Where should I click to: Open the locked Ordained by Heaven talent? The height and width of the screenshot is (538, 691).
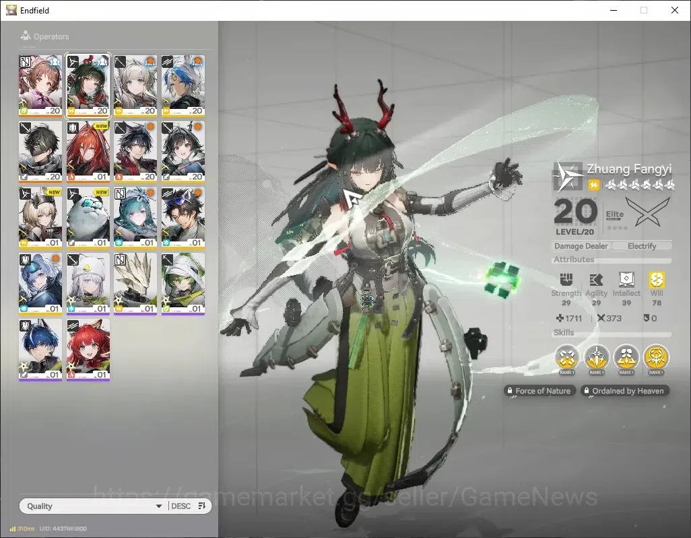625,391
